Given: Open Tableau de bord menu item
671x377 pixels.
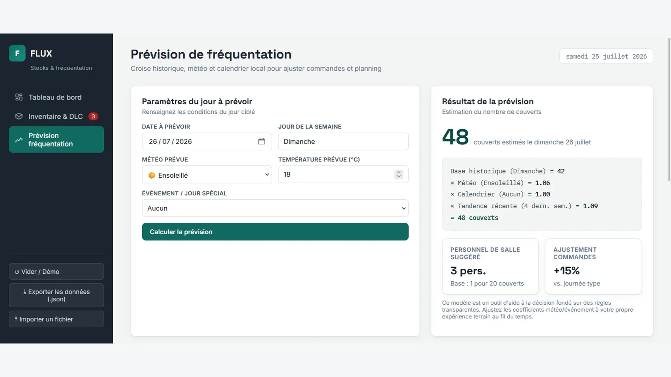Looking at the screenshot, I should click(x=56, y=97).
